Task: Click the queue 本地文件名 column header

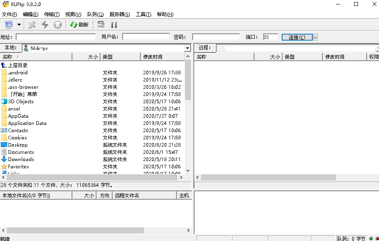Action: (x=36, y=195)
